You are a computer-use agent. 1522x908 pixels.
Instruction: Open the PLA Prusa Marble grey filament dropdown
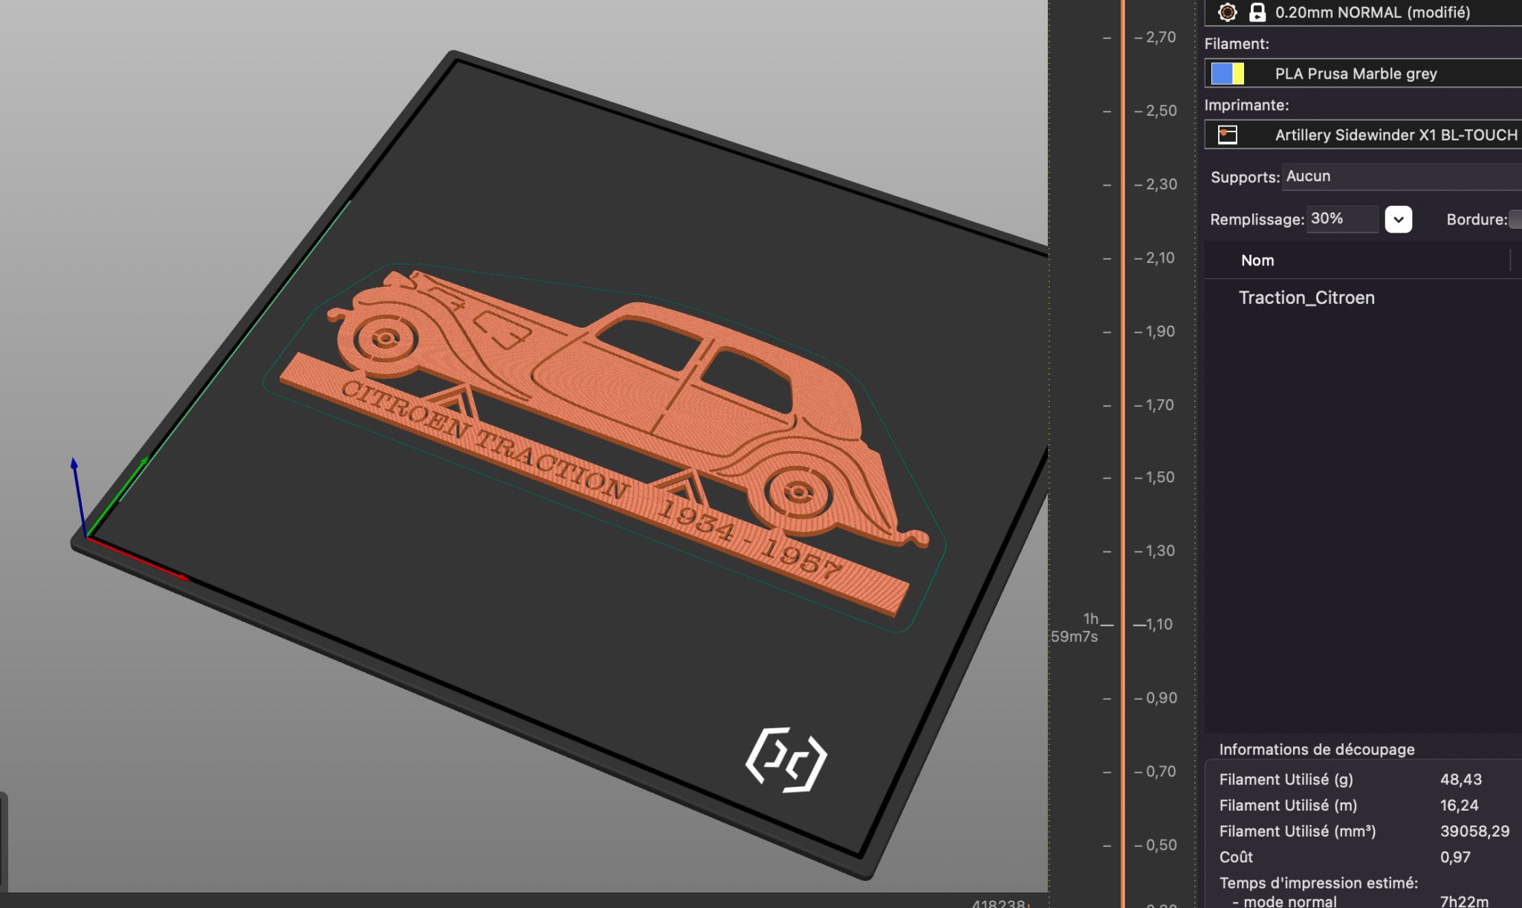[1356, 74]
